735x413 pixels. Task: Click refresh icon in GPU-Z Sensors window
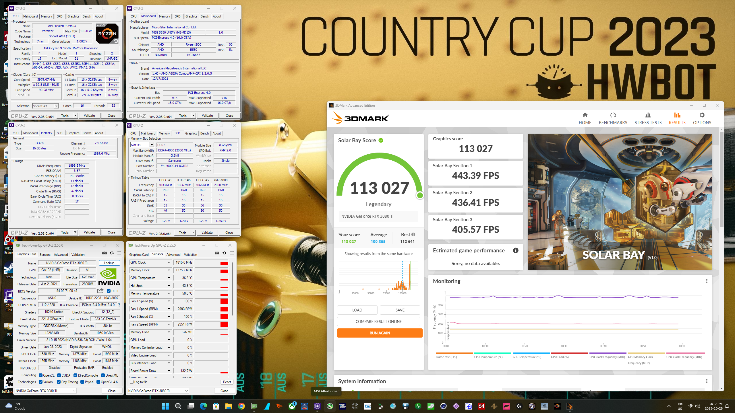click(x=224, y=253)
